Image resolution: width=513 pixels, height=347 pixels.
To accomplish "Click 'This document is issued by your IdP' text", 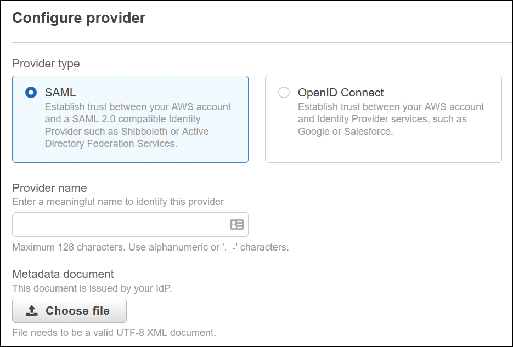I will pos(92,288).
